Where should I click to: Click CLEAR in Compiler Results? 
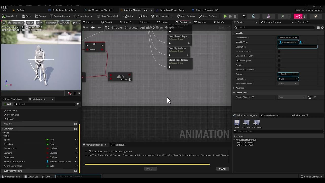coord(222,169)
